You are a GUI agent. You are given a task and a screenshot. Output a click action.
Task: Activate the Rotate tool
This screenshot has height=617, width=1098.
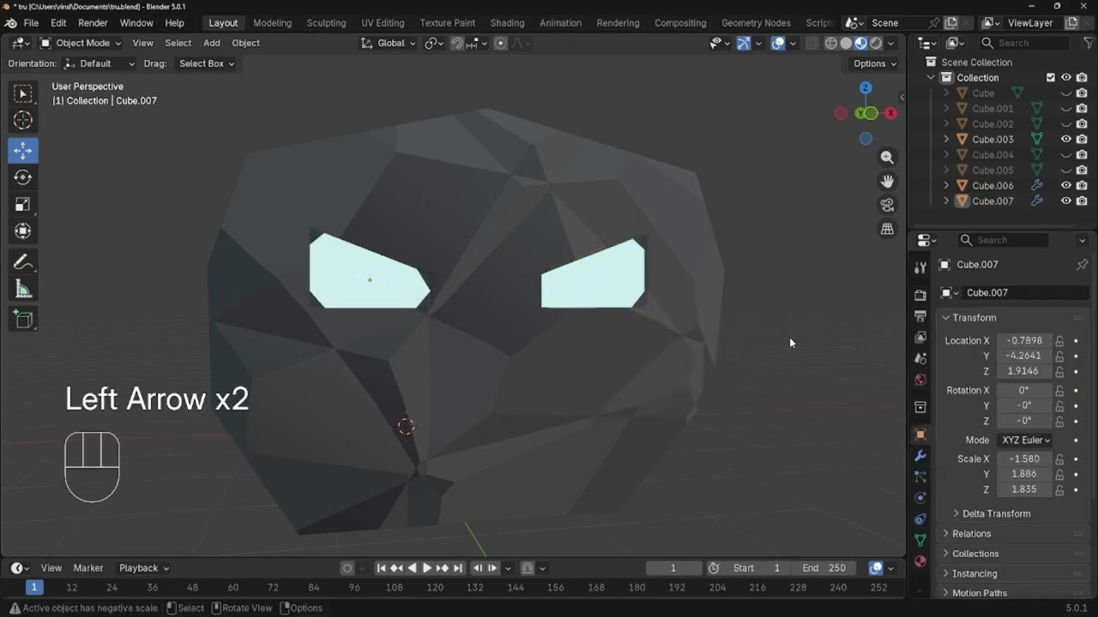[23, 177]
